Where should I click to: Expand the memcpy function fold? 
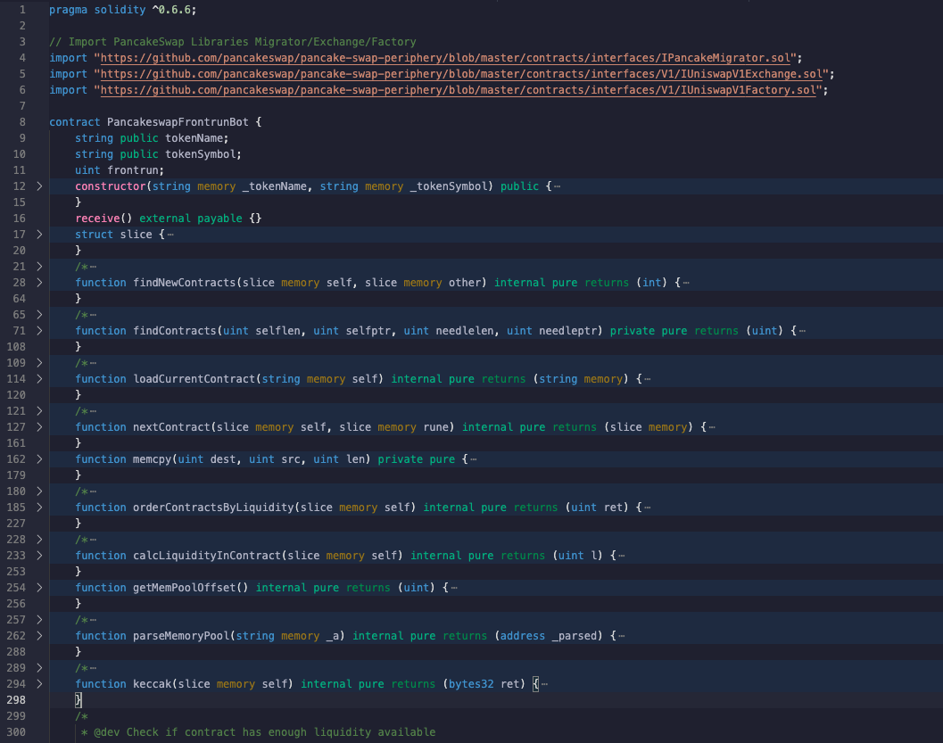coord(39,459)
